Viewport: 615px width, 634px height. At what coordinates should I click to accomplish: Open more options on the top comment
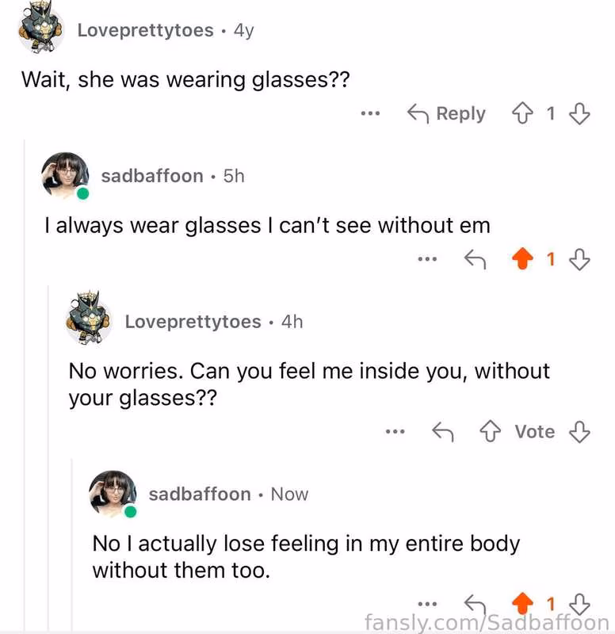click(x=370, y=114)
